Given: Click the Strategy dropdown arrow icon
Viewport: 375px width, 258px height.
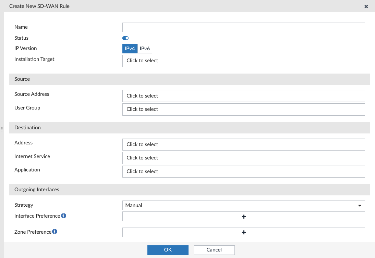Looking at the screenshot, I should coord(360,205).
